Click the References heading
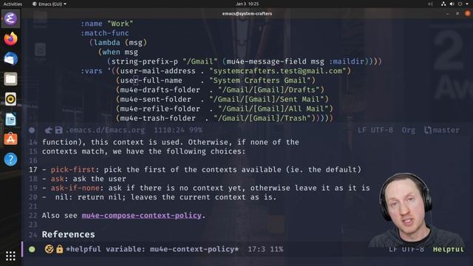 68,234
